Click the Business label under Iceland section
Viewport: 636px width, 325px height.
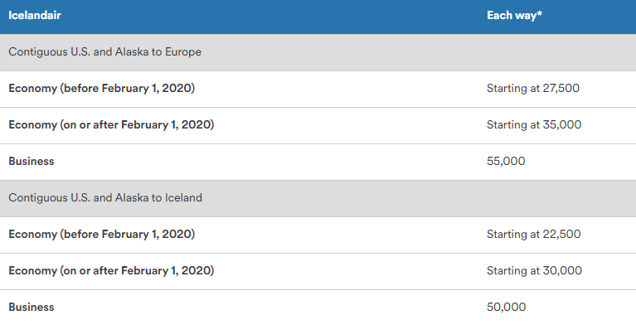[32, 307]
